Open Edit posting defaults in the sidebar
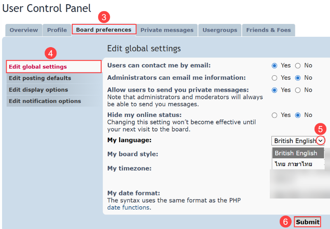Viewport: 330px width, 229px height. pyautogui.click(x=40, y=78)
